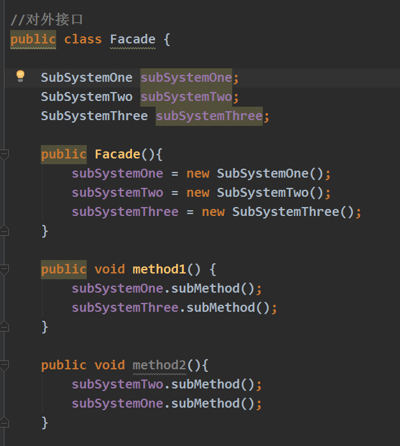Click the SubSystemTwo() constructor call
The width and height of the screenshot is (400, 446).
pos(270,193)
